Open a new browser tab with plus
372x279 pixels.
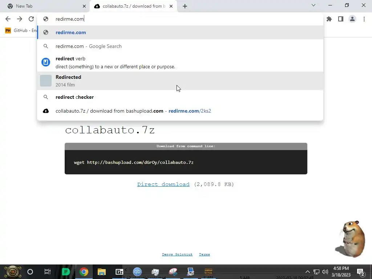pyautogui.click(x=185, y=6)
